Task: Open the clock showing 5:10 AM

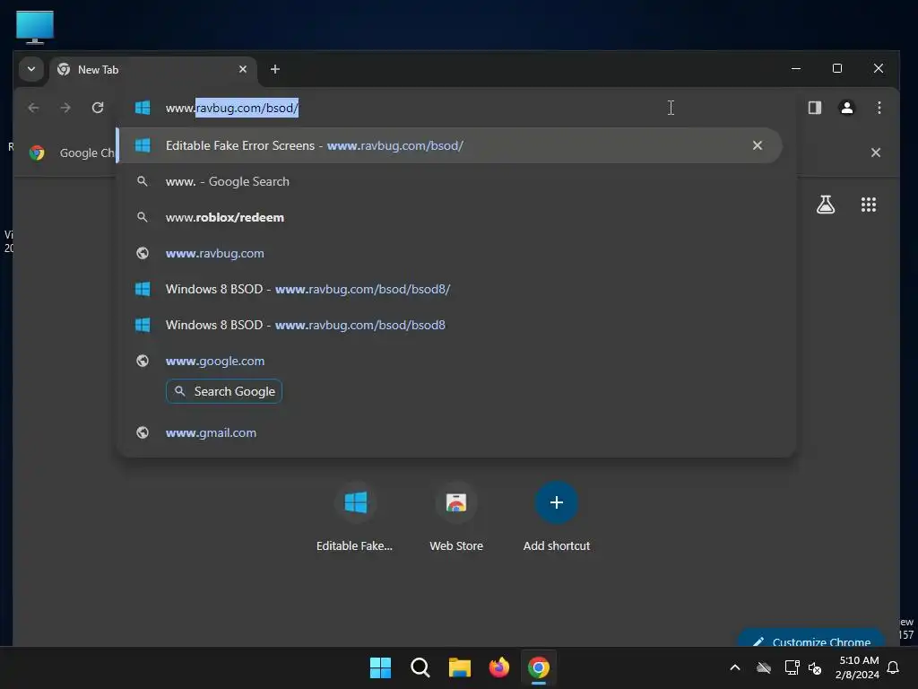Action: pos(857,667)
